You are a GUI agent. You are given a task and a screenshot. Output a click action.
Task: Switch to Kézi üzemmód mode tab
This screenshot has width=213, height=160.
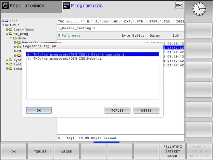click(31, 7)
